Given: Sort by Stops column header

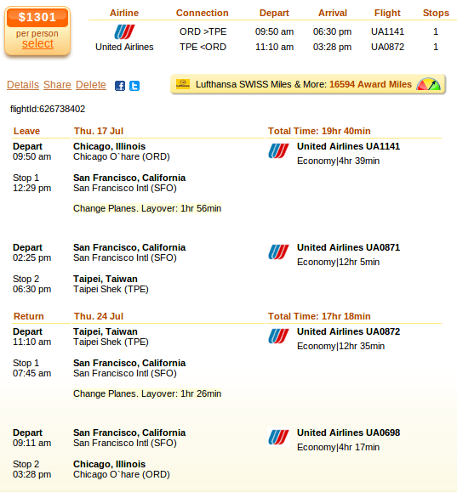Looking at the screenshot, I should [436, 13].
